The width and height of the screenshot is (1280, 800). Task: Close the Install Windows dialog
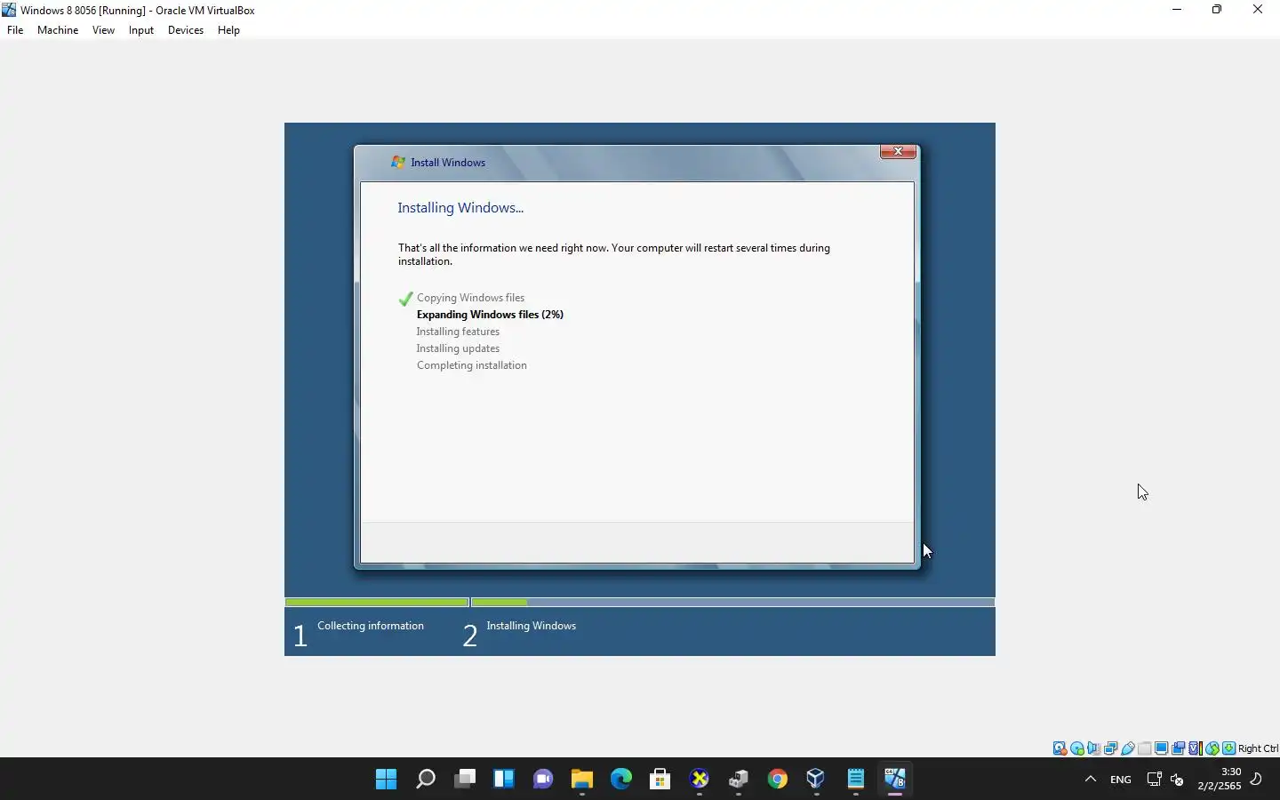(x=898, y=152)
